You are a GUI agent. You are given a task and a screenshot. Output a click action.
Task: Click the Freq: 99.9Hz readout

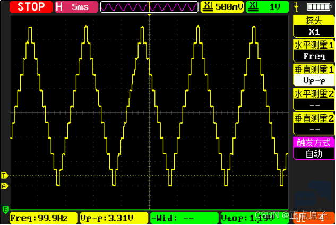tap(44, 218)
